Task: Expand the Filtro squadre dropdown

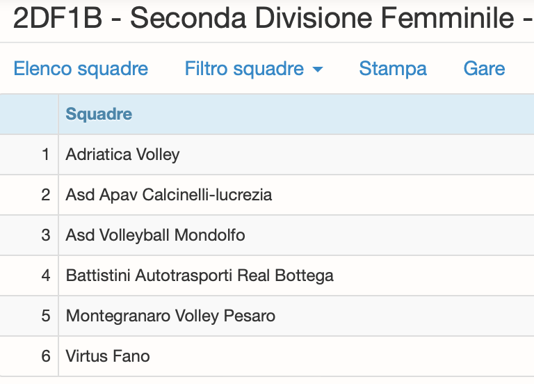Action: 254,68
